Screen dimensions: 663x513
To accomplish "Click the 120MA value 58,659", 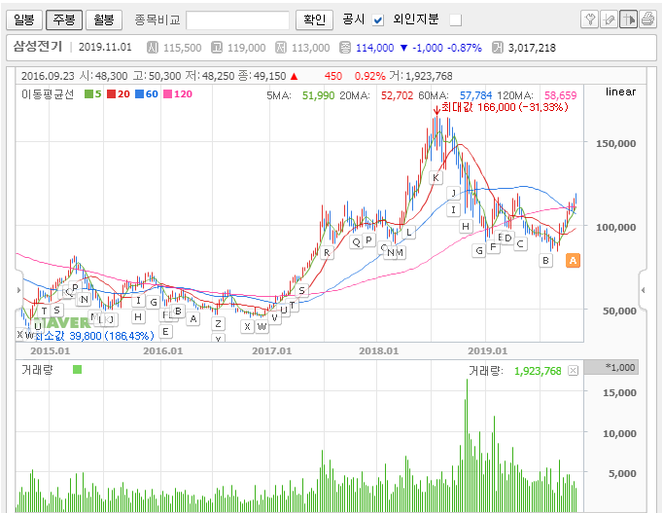I will click(x=560, y=95).
